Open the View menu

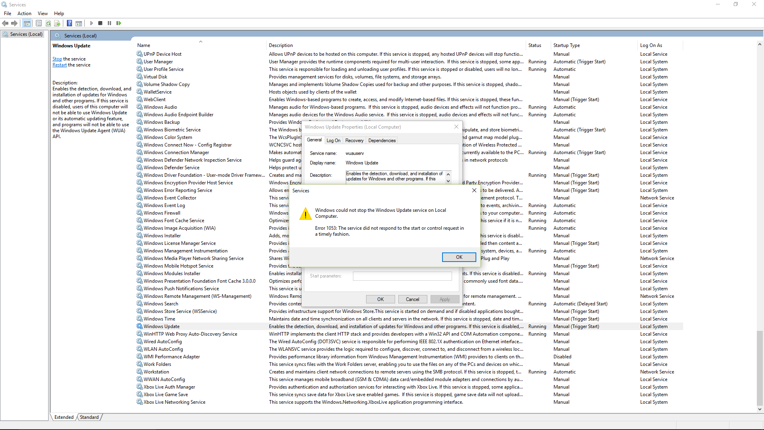pyautogui.click(x=43, y=14)
